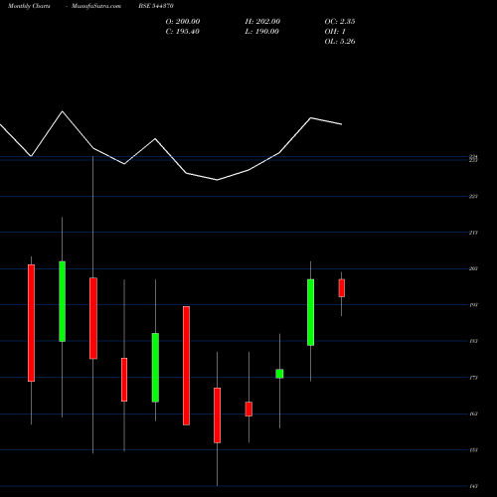Click the leftmost red candlestick body
497x497 pixels.
(x=31, y=323)
